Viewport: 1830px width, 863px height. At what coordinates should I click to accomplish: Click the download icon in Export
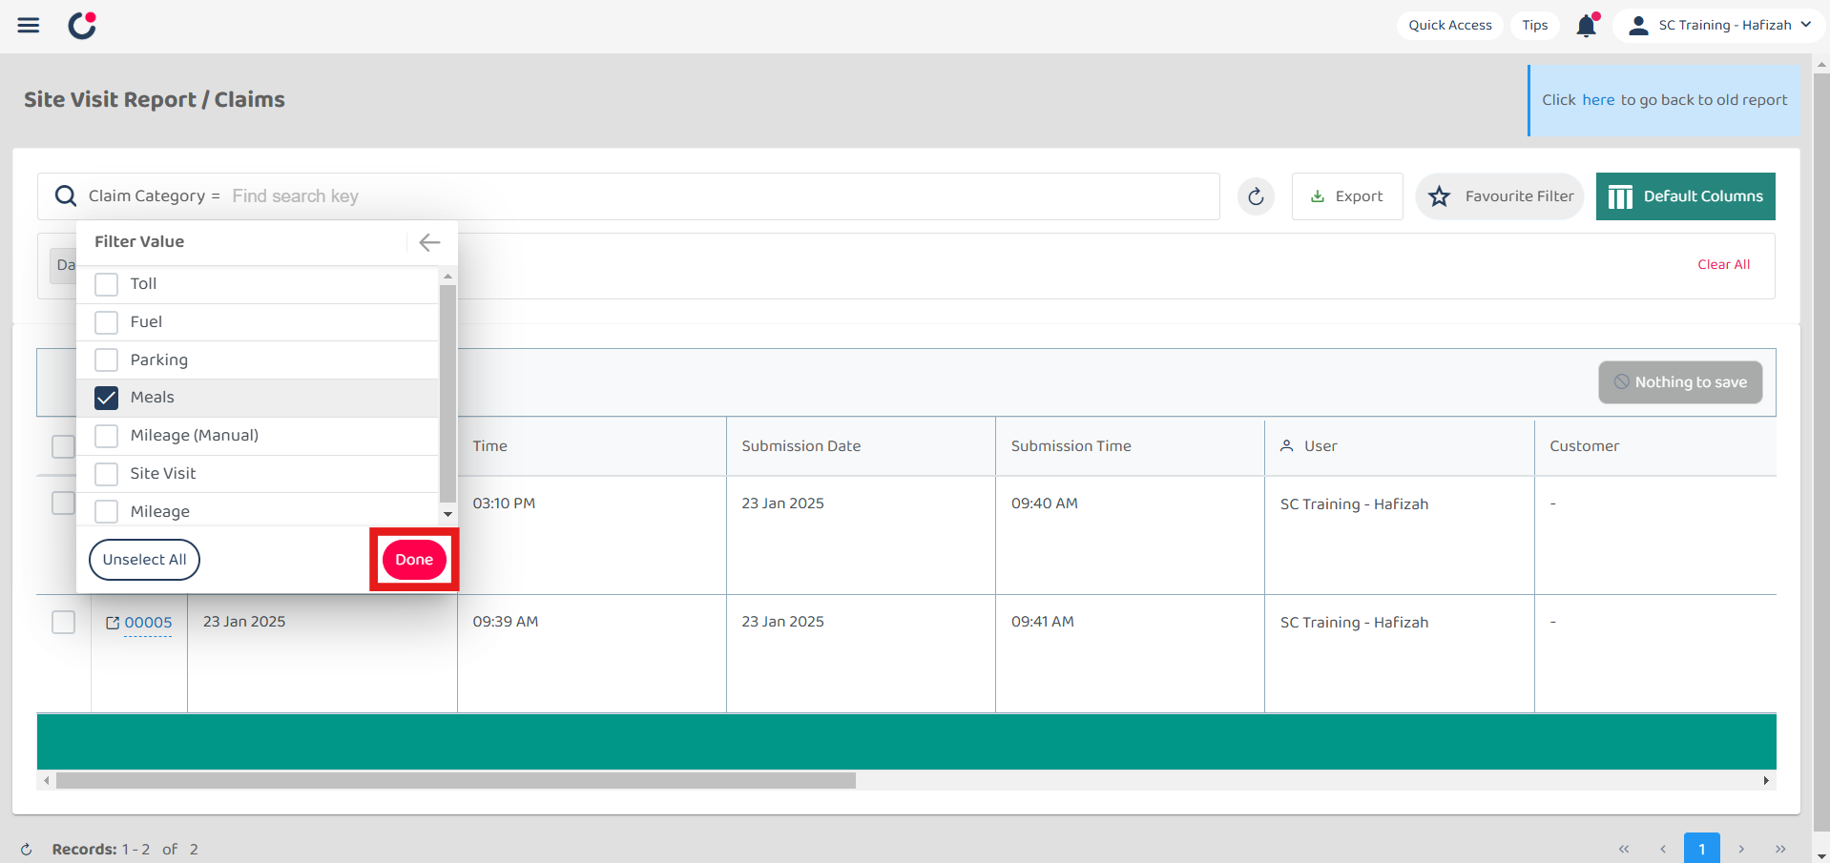pyautogui.click(x=1318, y=196)
